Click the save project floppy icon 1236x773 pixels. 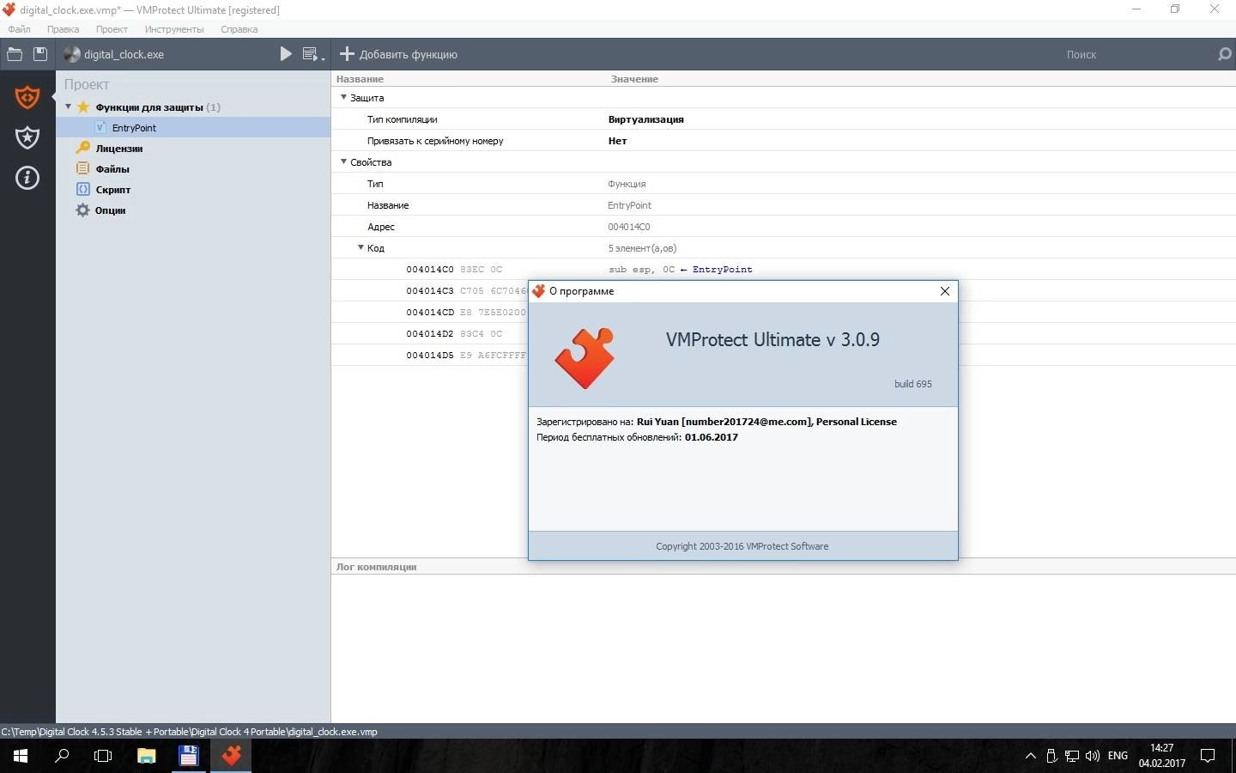[x=39, y=54]
